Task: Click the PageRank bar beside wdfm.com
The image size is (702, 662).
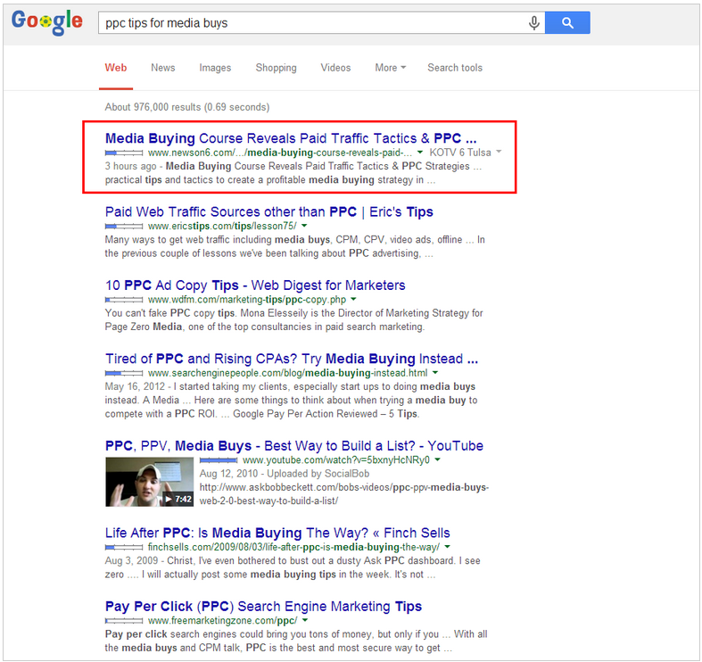Action: click(x=124, y=300)
